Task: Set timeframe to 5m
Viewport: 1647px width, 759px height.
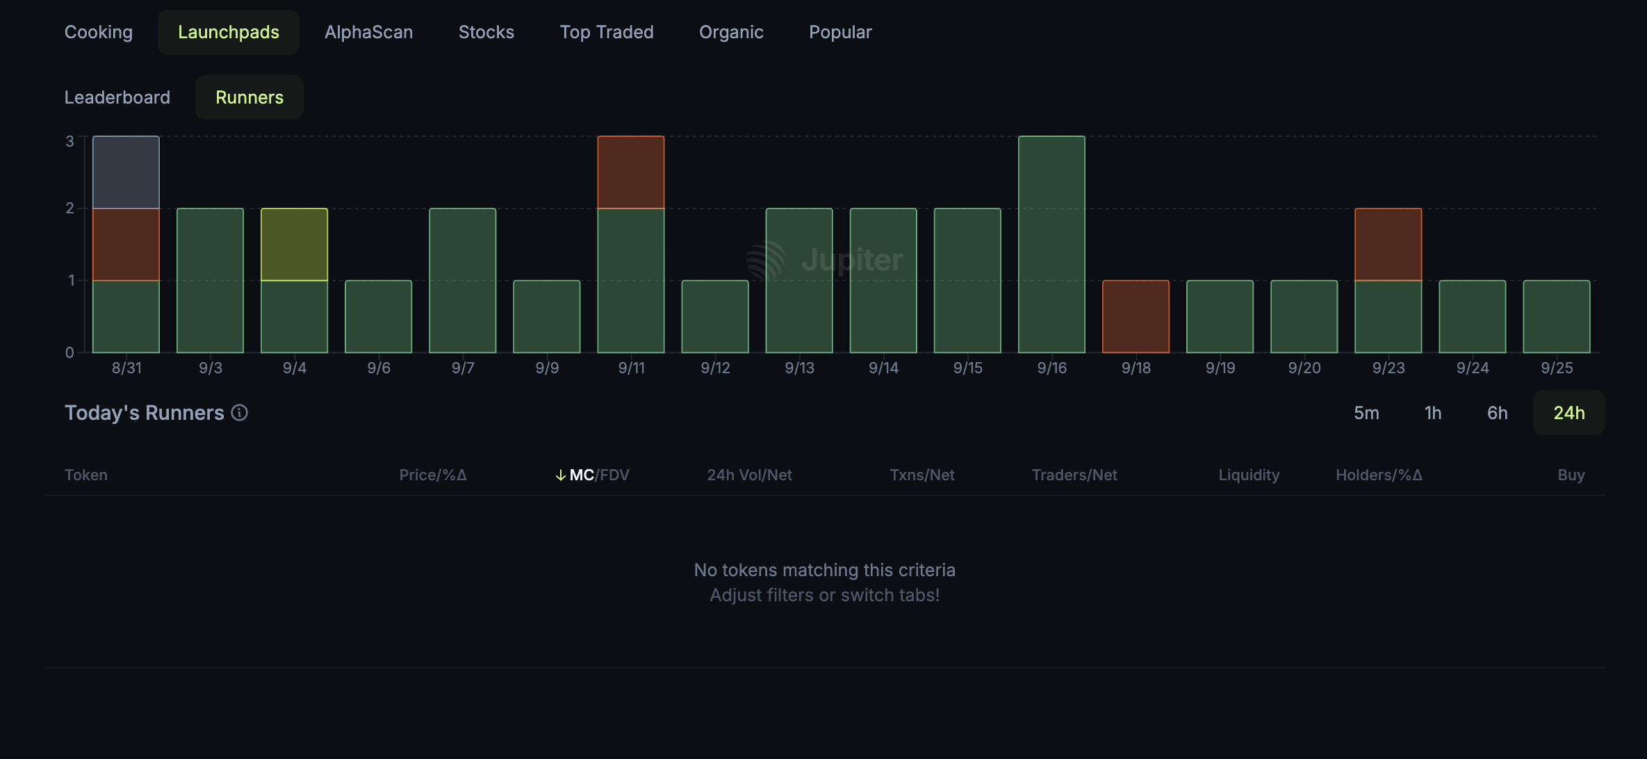Action: pos(1366,413)
